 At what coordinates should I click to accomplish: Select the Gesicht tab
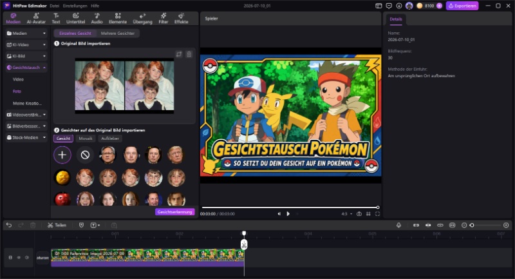coord(63,139)
